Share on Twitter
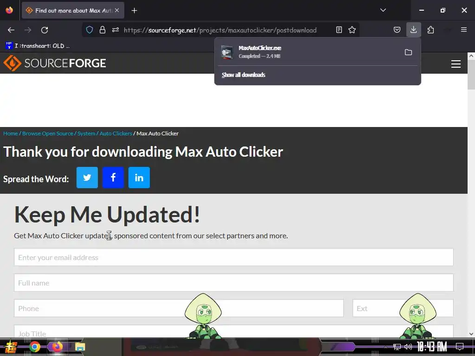Image resolution: width=475 pixels, height=356 pixels. (87, 178)
